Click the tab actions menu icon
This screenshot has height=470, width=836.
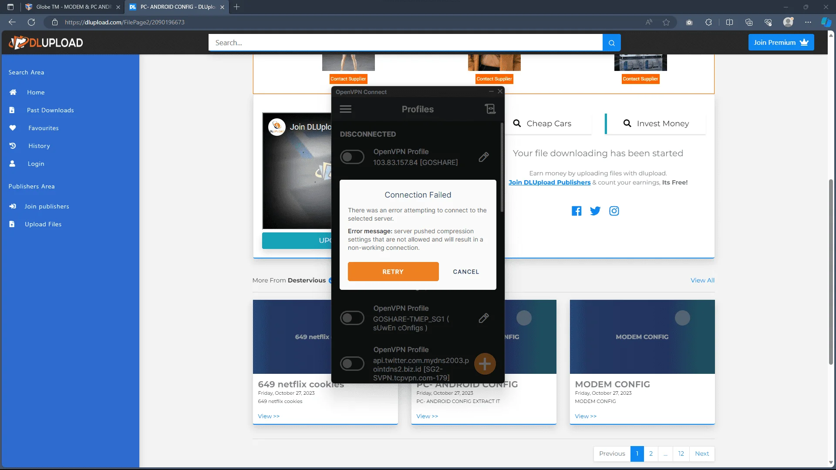10,7
